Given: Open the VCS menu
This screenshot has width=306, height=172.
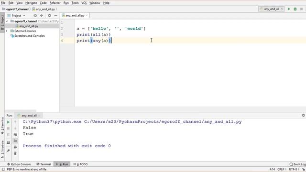Looking at the screenshot, I should click(84, 3).
